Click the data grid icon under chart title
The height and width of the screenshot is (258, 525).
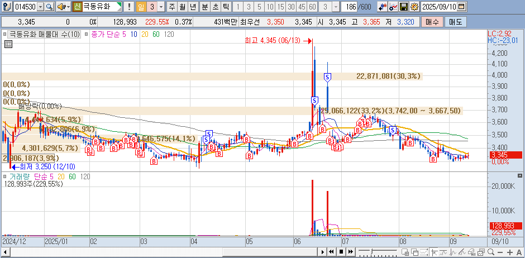point(8,44)
